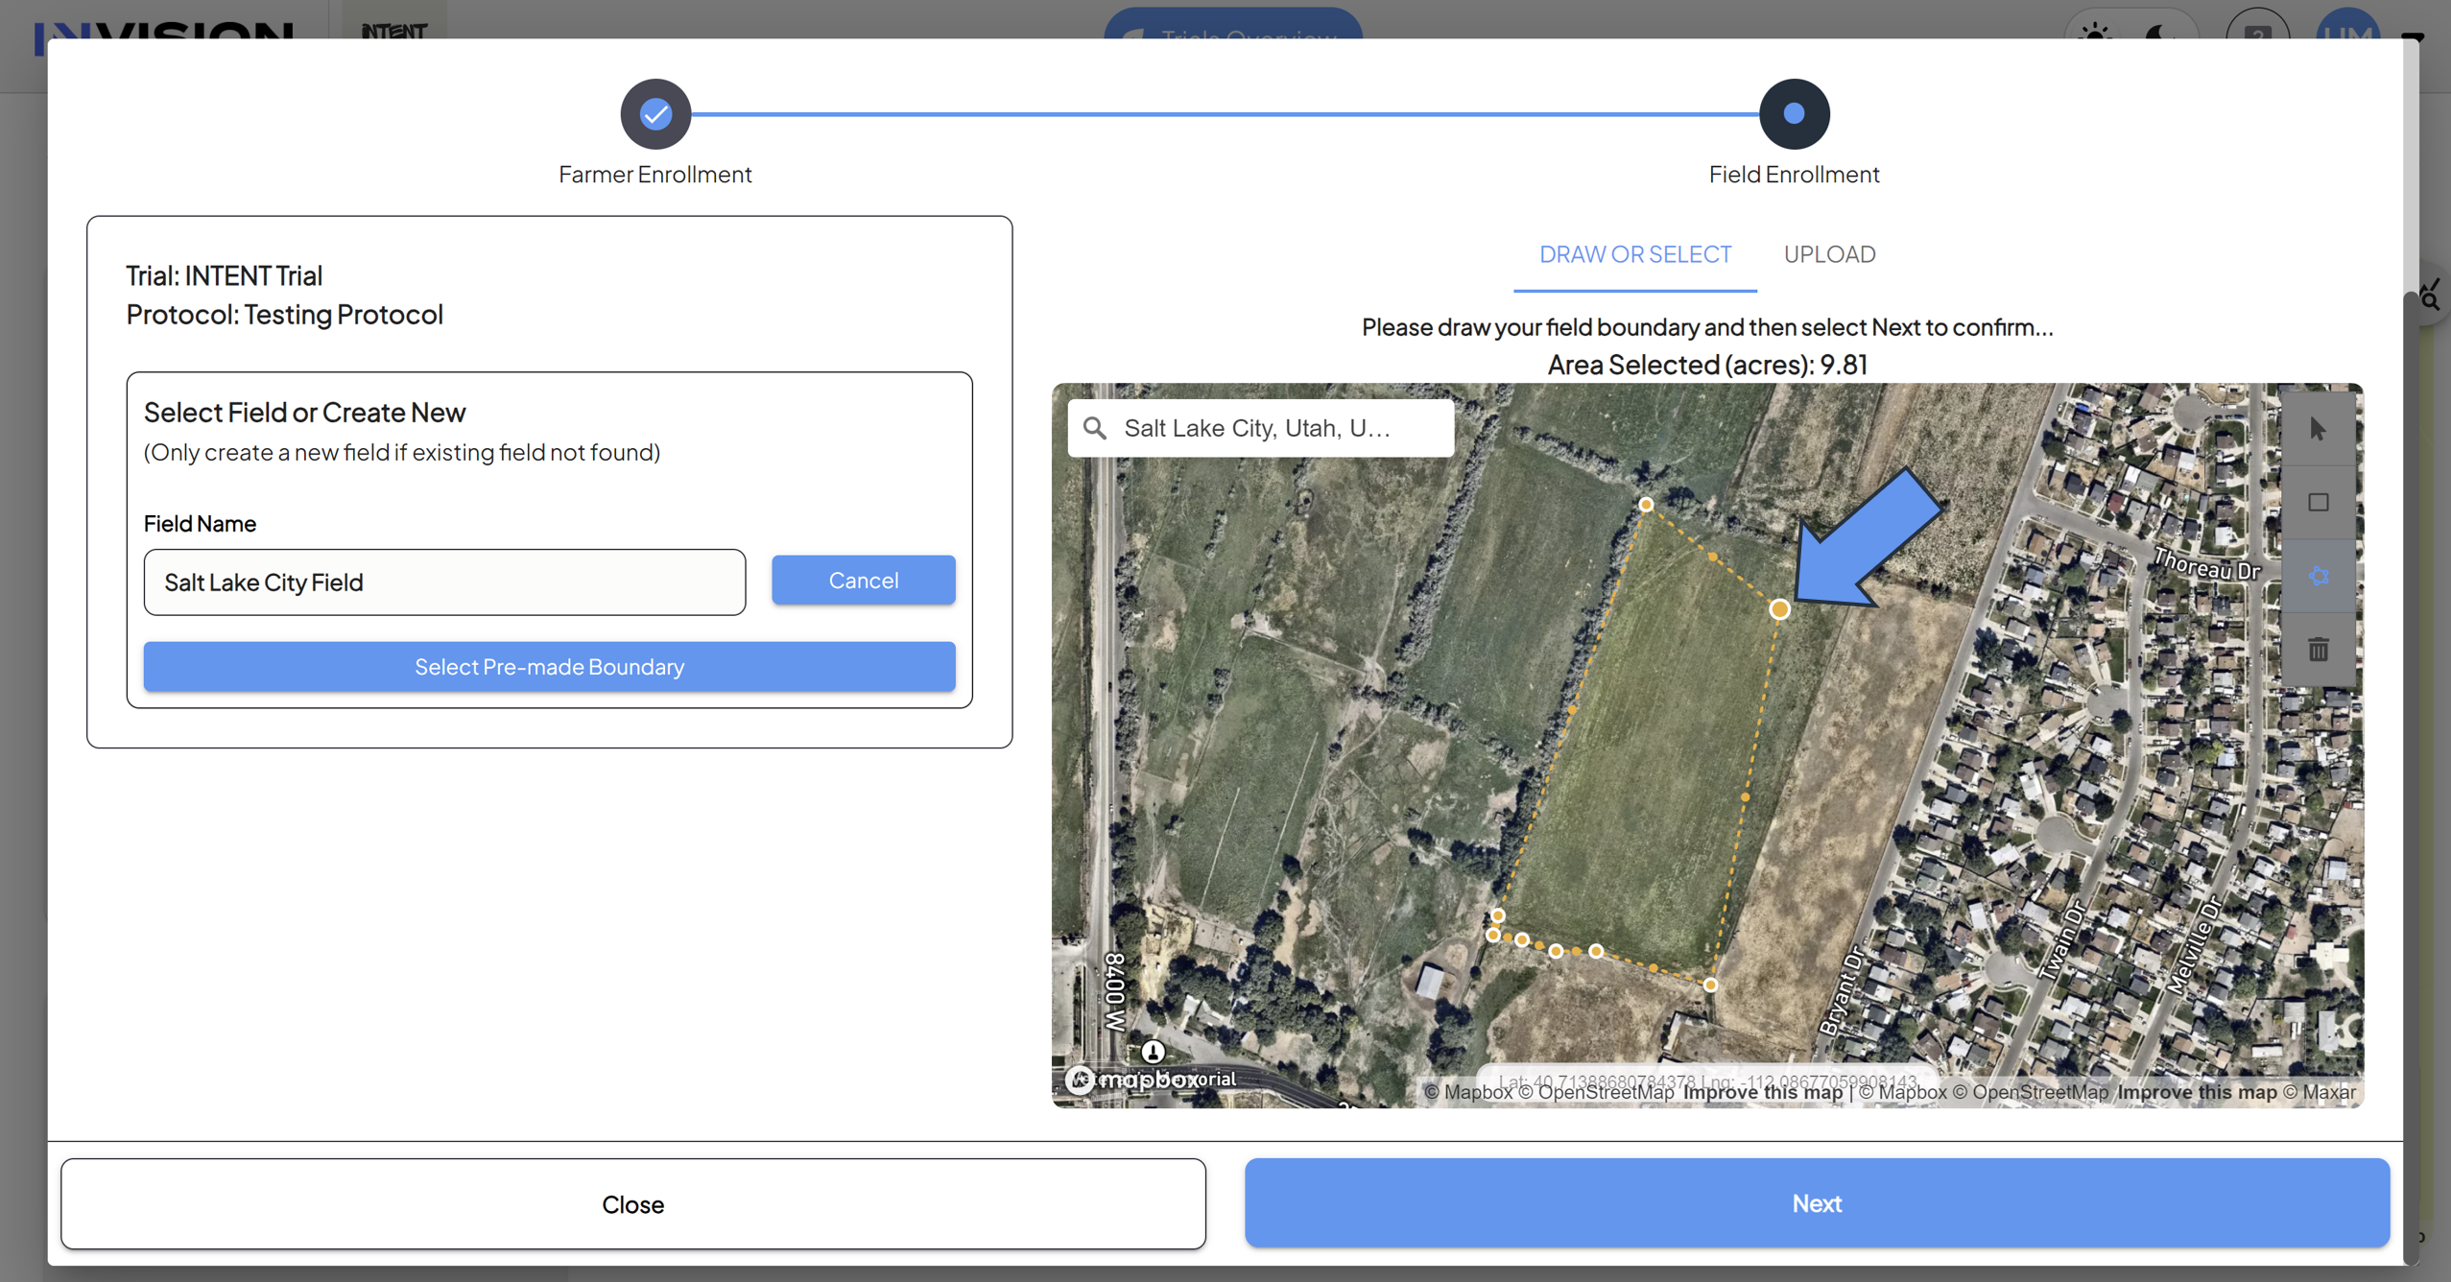Click Select Pre-made Boundary button
This screenshot has height=1282, width=2451.
click(x=549, y=666)
